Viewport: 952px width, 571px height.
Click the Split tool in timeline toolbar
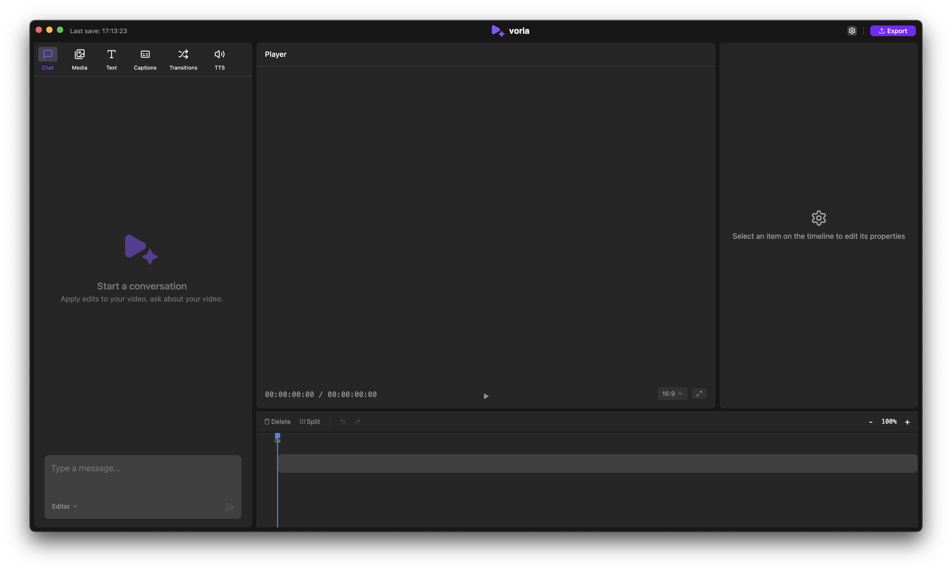click(310, 422)
